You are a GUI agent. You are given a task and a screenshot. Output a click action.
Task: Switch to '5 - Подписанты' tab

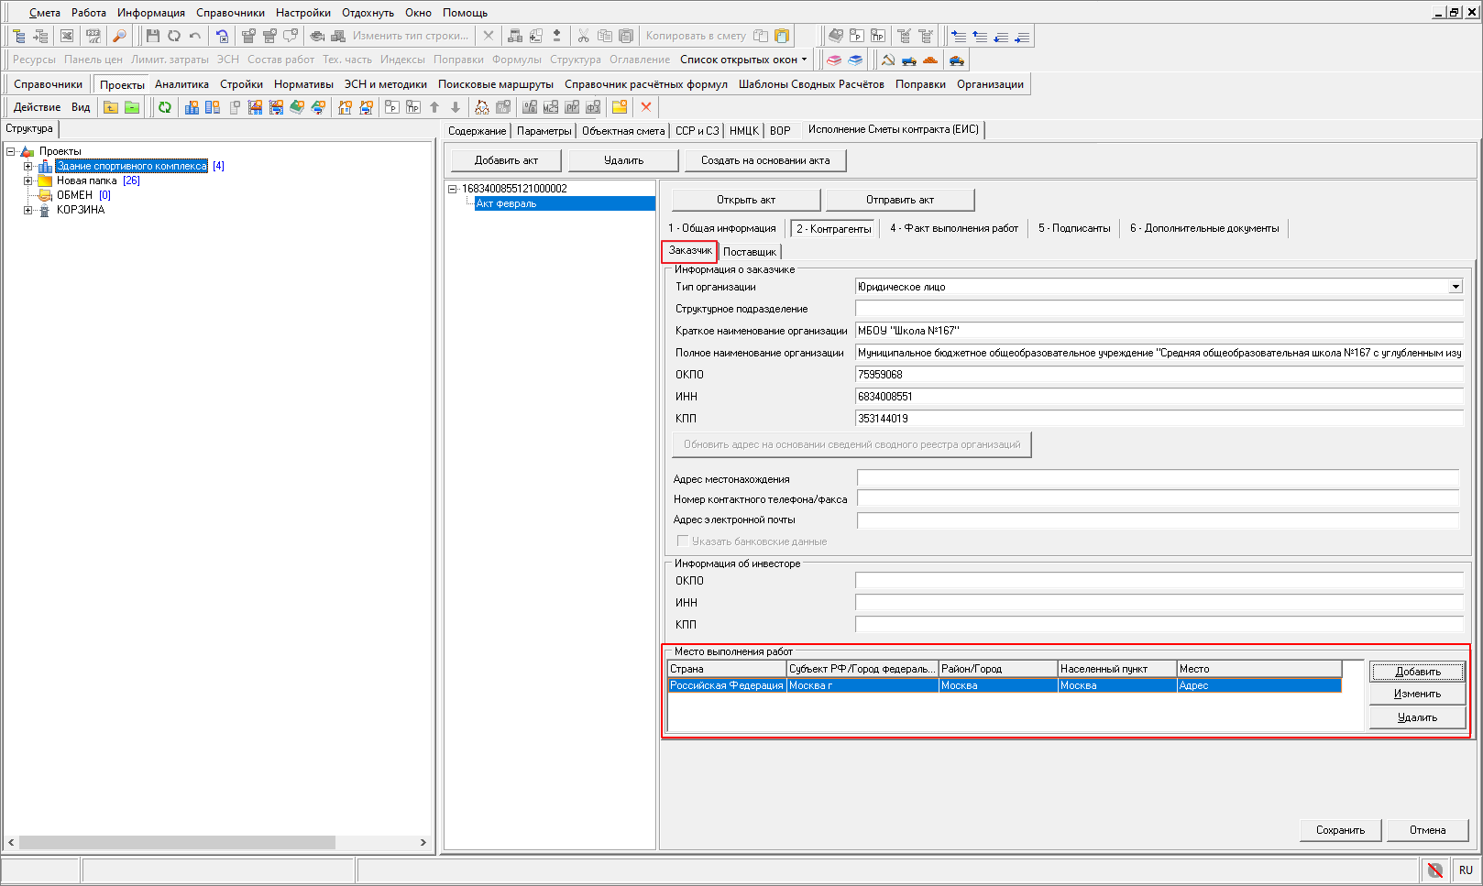[x=1073, y=228]
